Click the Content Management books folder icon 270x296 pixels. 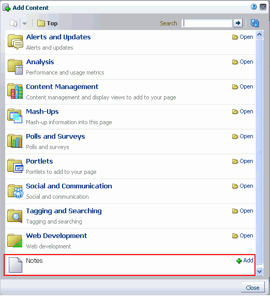point(16,92)
